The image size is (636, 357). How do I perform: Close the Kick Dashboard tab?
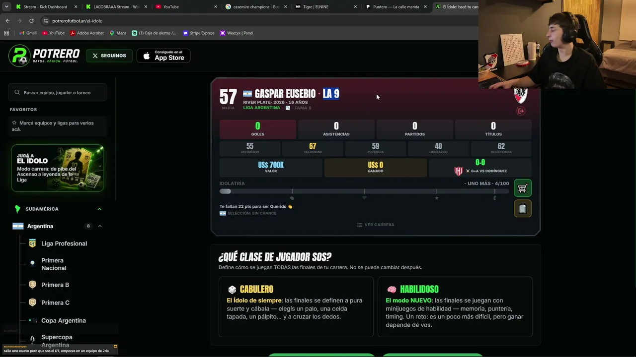pos(76,7)
